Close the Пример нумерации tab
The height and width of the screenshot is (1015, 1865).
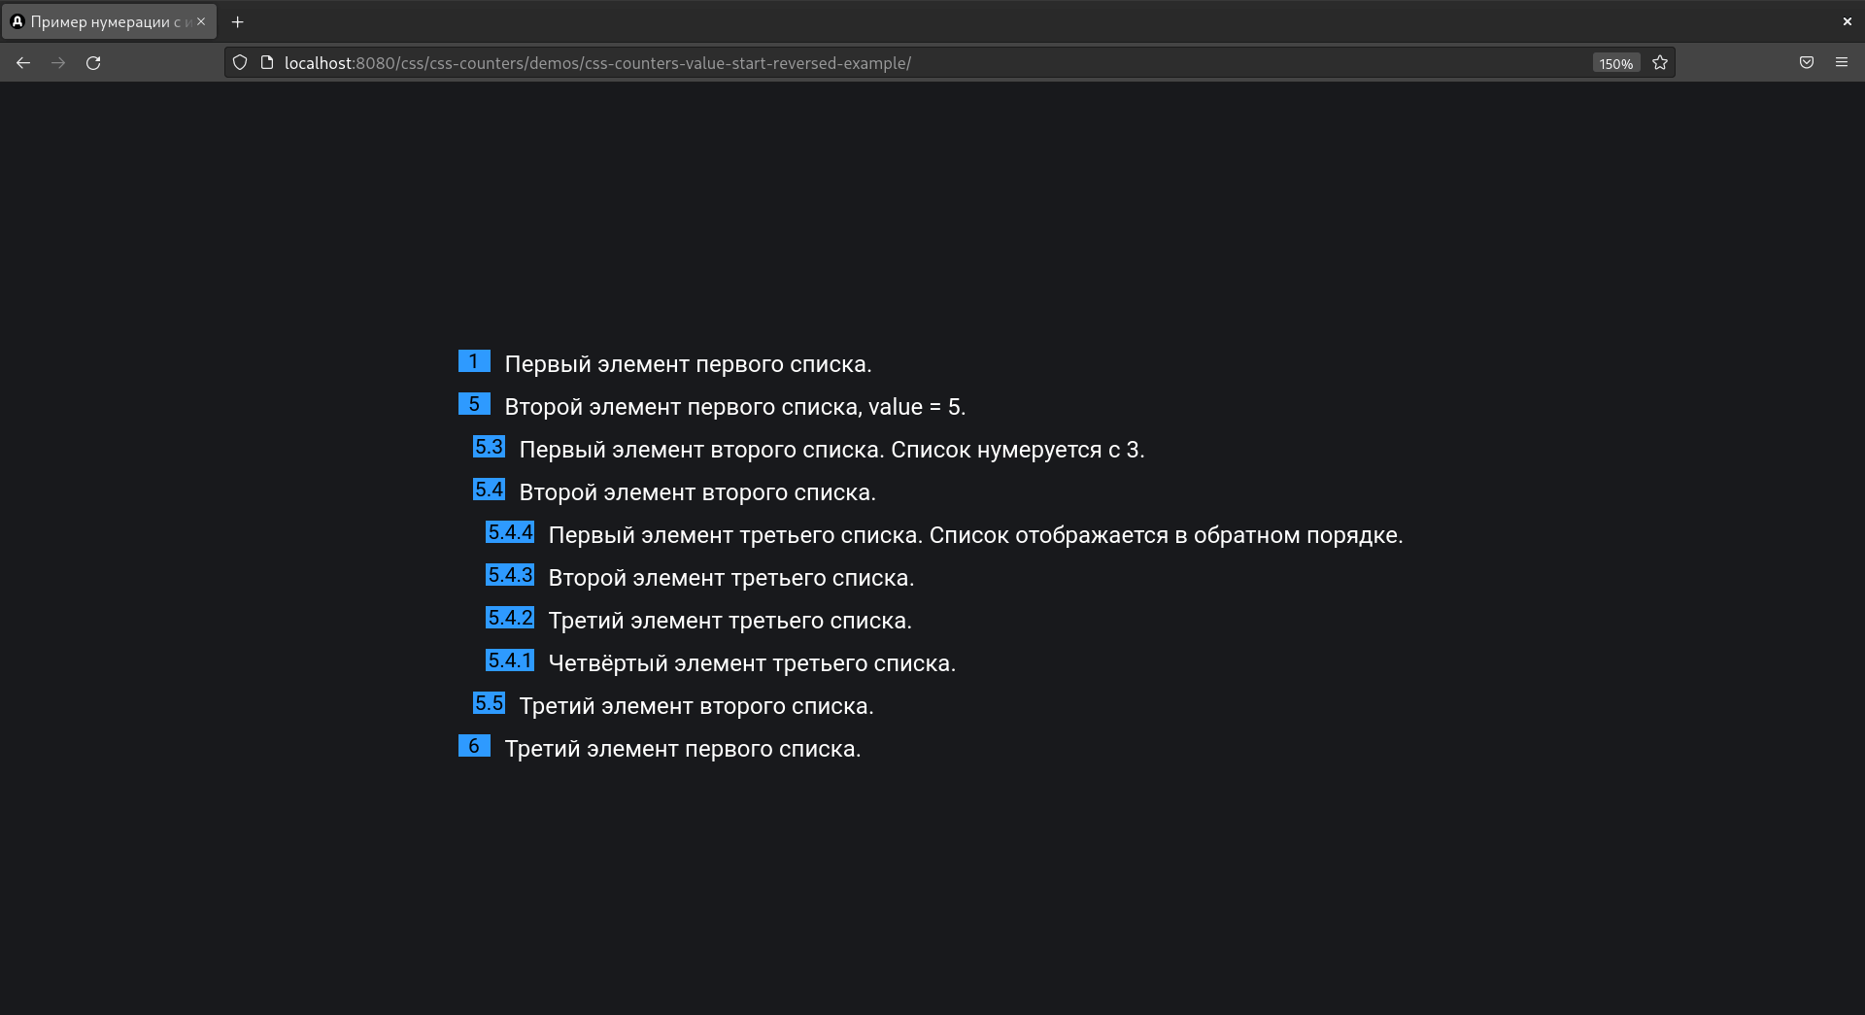201,21
